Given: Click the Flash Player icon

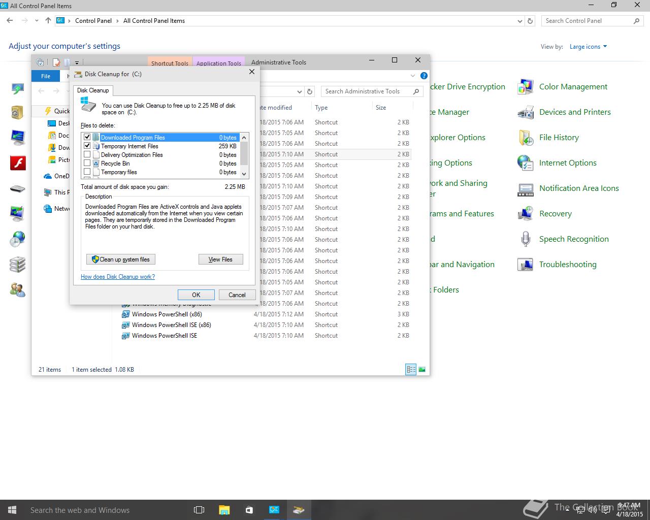Looking at the screenshot, I should [18, 163].
